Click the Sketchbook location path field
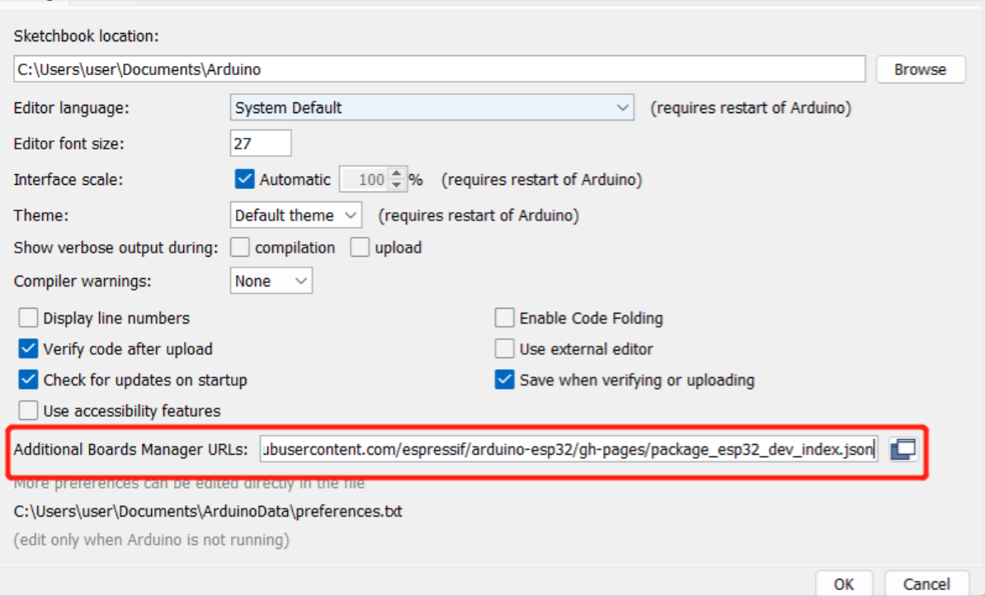This screenshot has height=596, width=985. (x=439, y=70)
